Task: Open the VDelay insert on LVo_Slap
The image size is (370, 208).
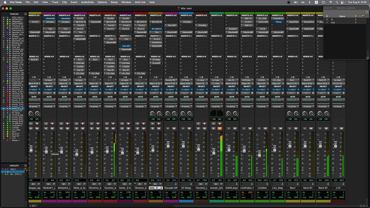Action: 278,22
